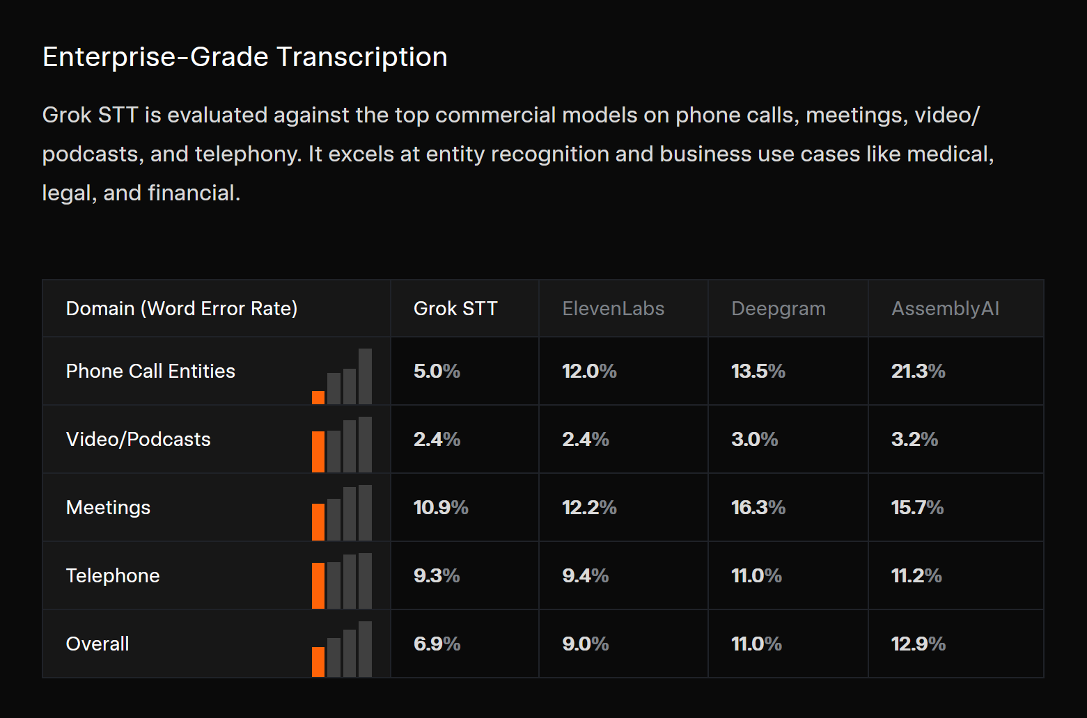Click ElevenLabs 9.4% Telephone cell
This screenshot has width=1087, height=718.
pyautogui.click(x=585, y=575)
